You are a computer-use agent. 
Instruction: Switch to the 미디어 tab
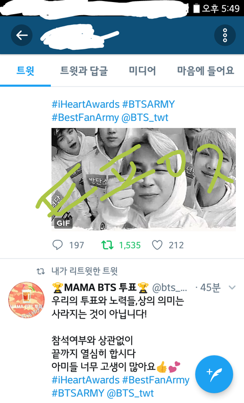[142, 71]
